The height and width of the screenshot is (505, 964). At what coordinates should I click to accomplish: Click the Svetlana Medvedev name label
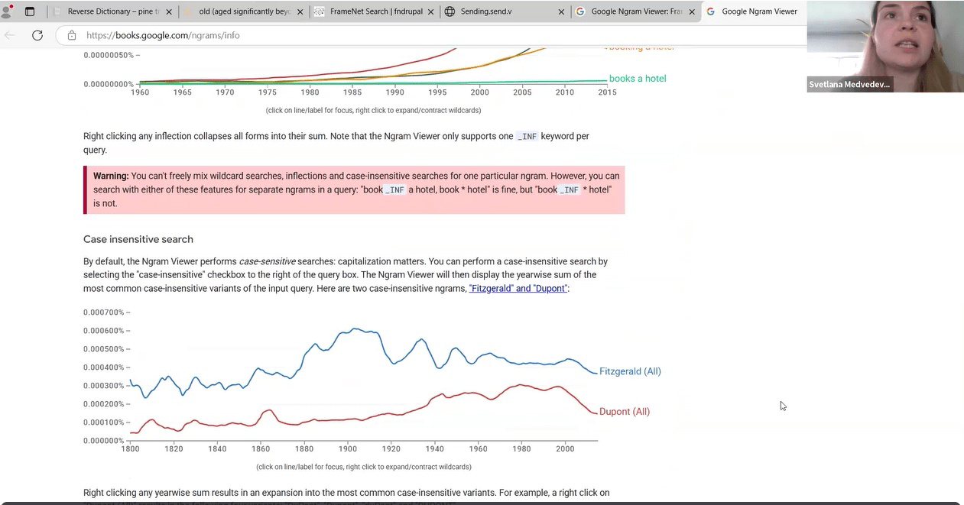pos(849,84)
